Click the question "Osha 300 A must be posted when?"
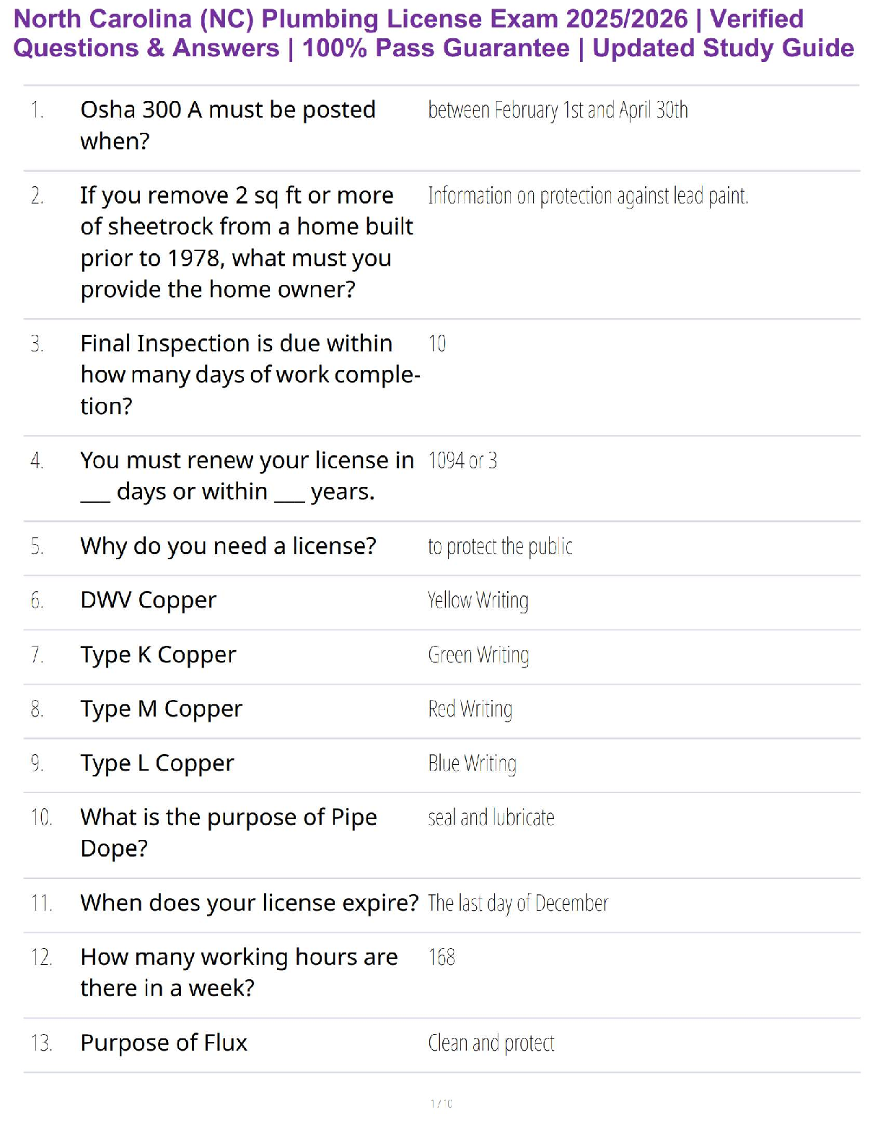This screenshot has width=883, height=1143. tap(228, 126)
